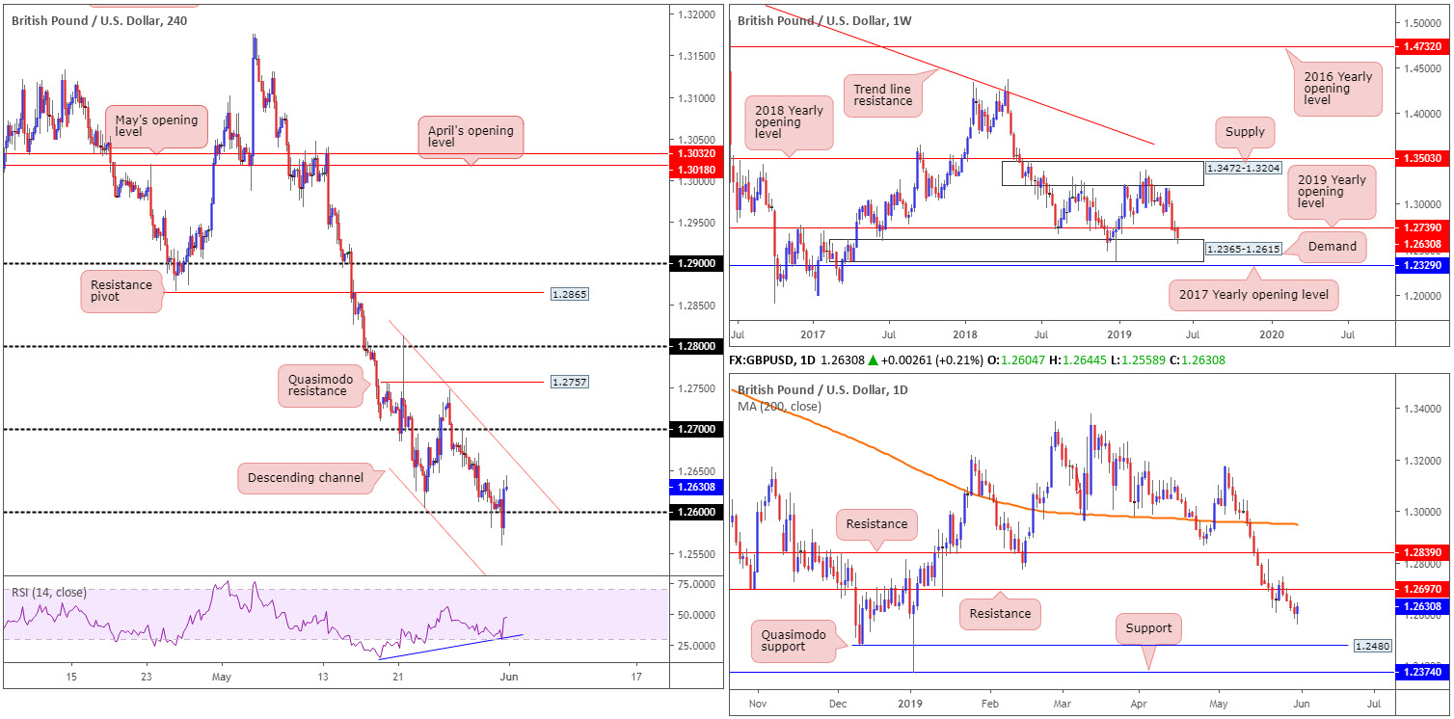Screen dimensions: 1454x719
Task: Select the red 1.30180 price label
Action: tap(697, 168)
